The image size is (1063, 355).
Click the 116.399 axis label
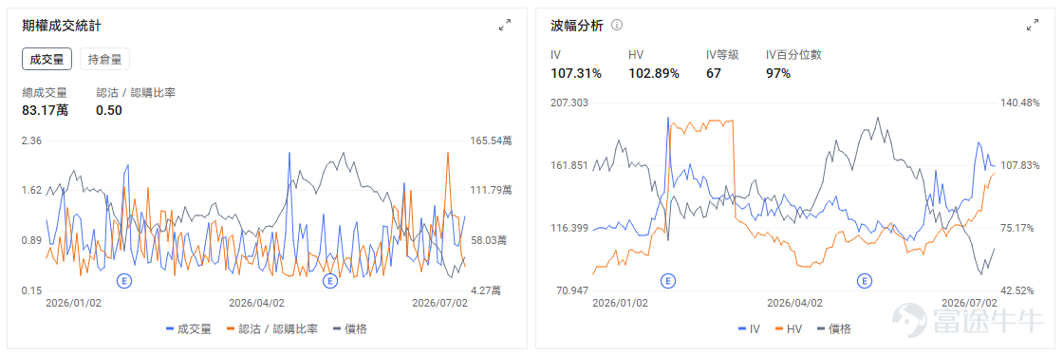(x=570, y=228)
